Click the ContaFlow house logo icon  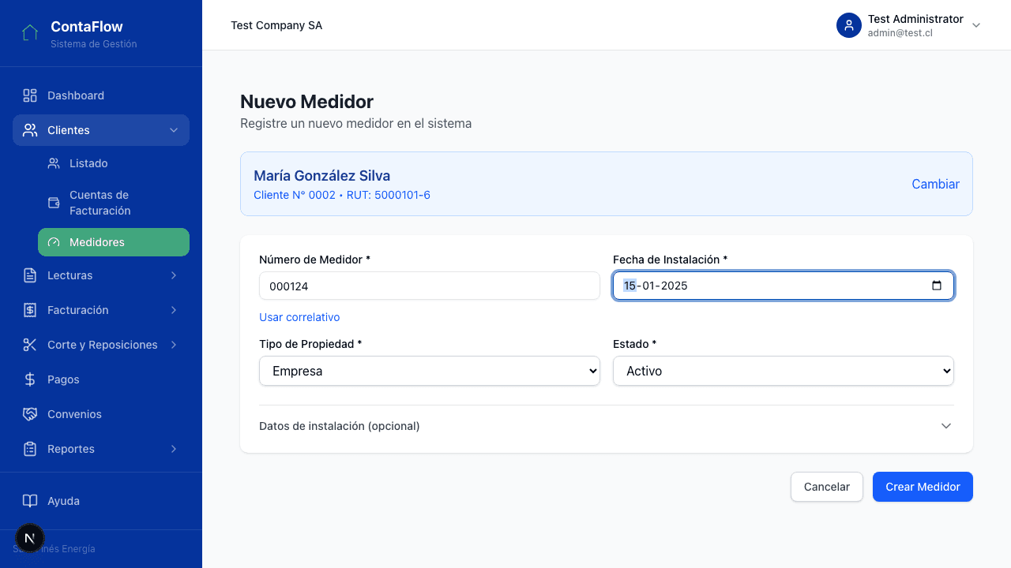tap(30, 33)
